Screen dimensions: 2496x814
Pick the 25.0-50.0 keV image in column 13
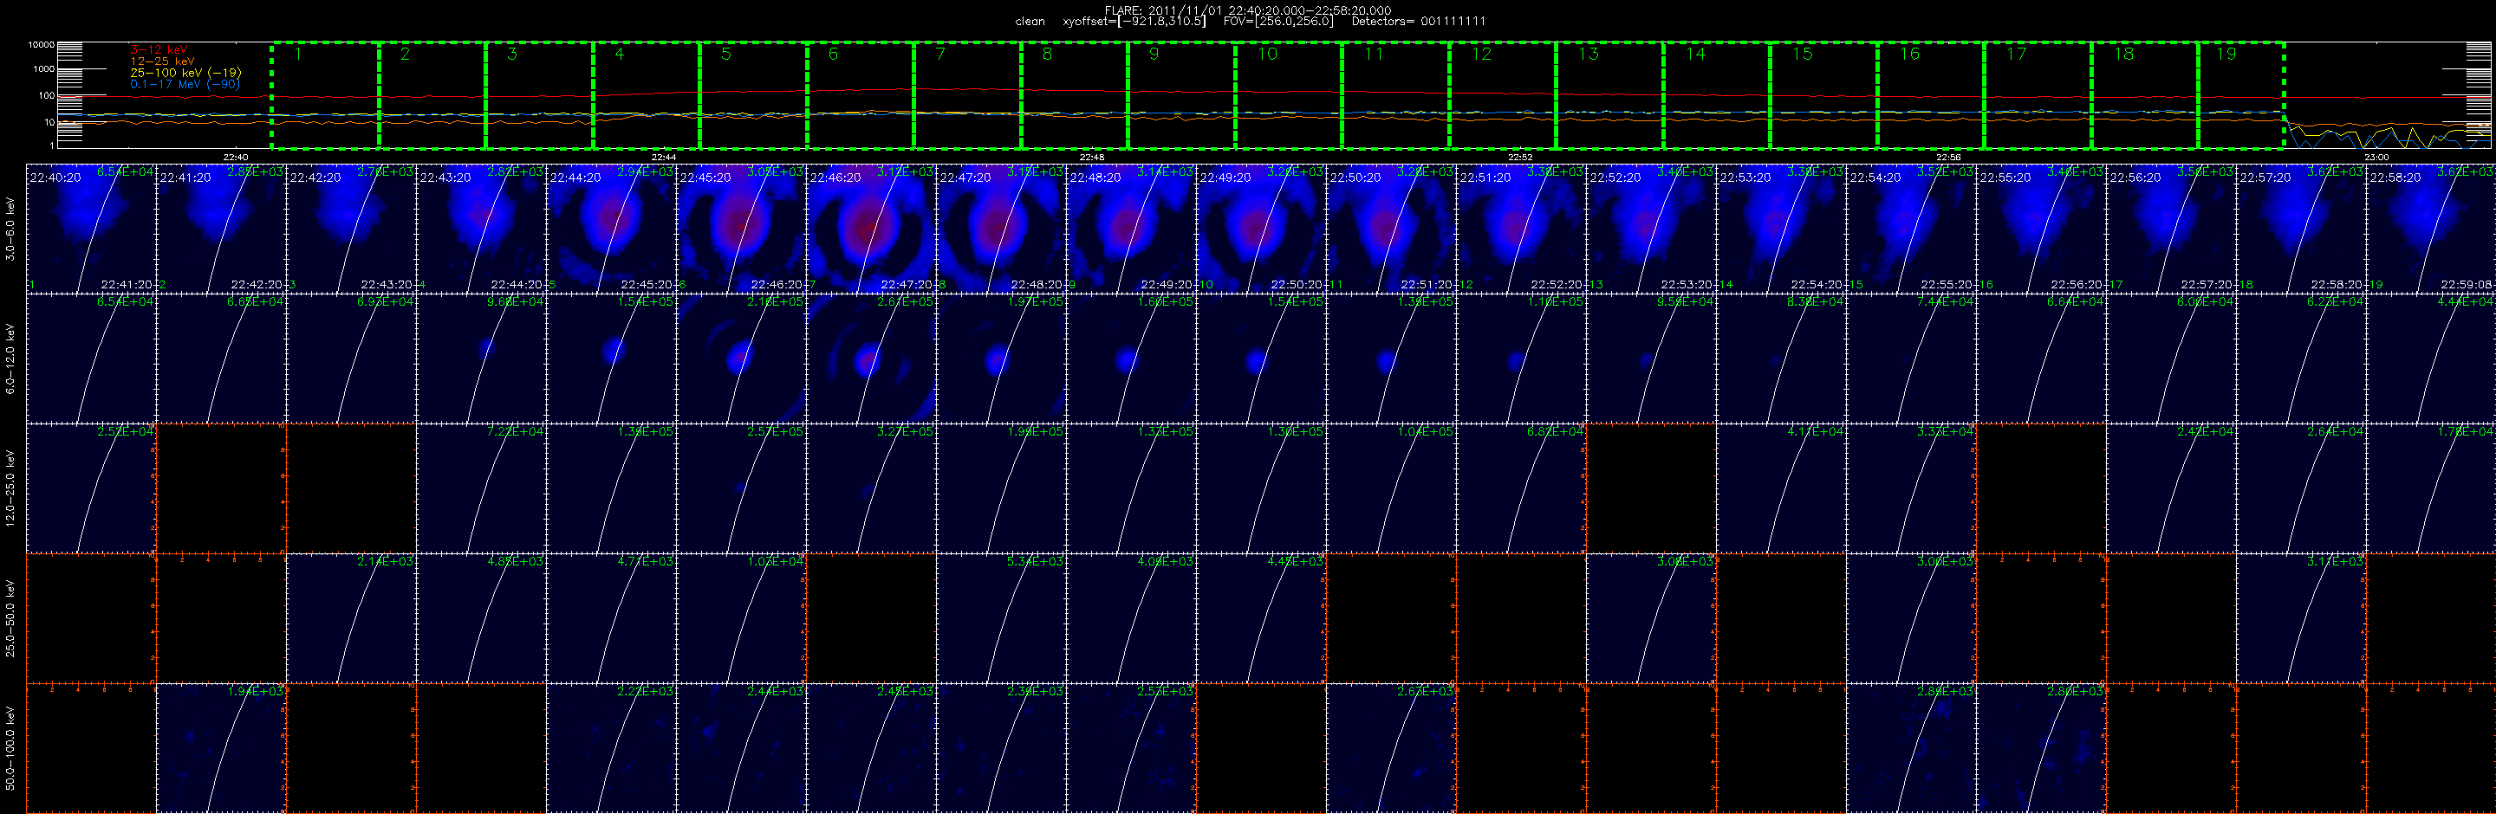pyautogui.click(x=1651, y=618)
